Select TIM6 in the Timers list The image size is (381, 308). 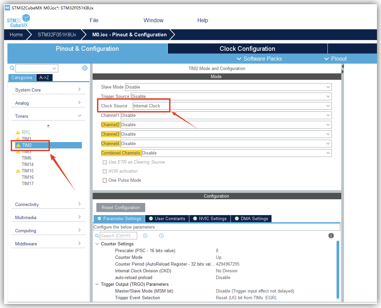(27, 158)
